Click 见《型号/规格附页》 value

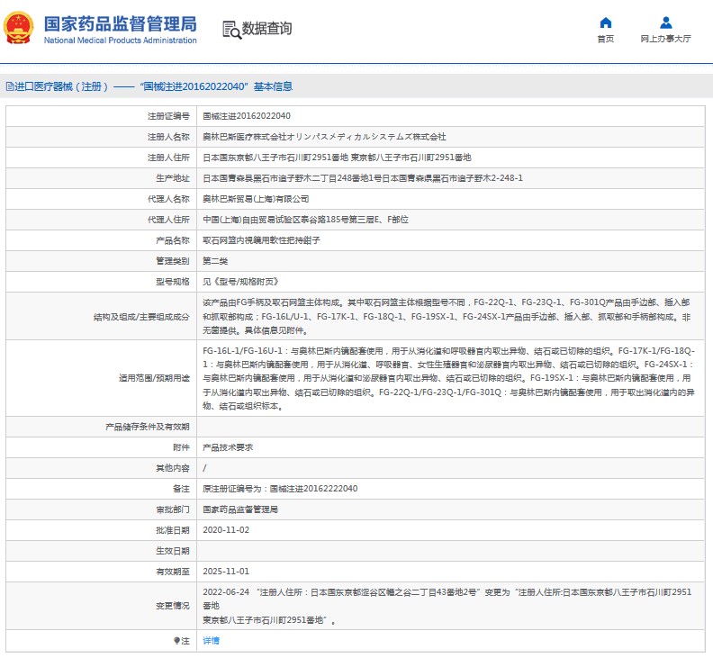240,282
